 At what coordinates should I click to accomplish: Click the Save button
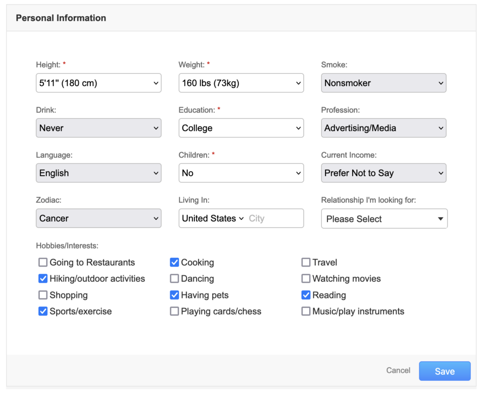[x=445, y=371]
